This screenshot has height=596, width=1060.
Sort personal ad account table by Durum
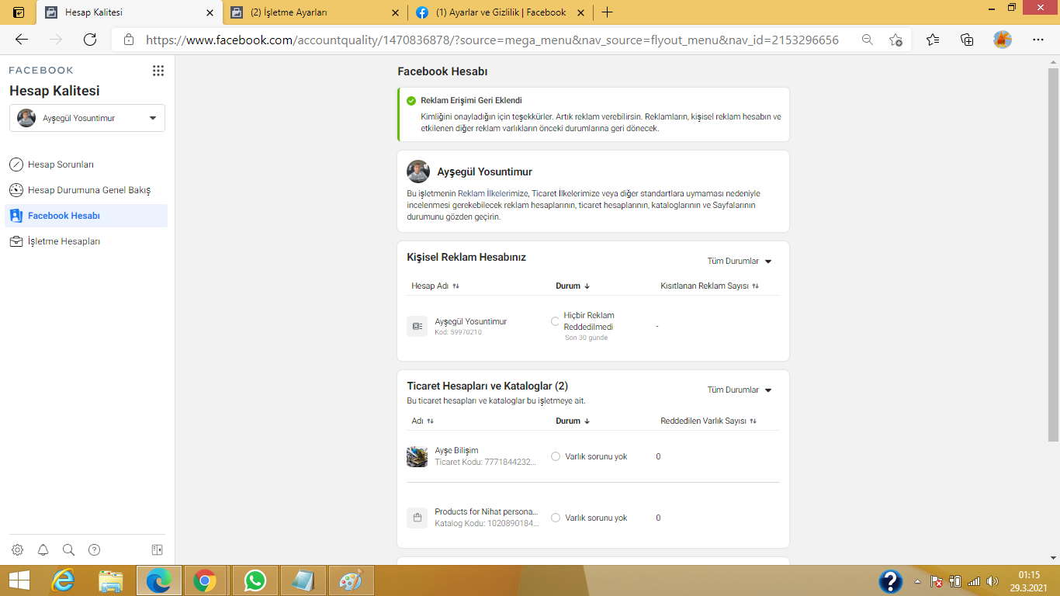click(x=573, y=286)
